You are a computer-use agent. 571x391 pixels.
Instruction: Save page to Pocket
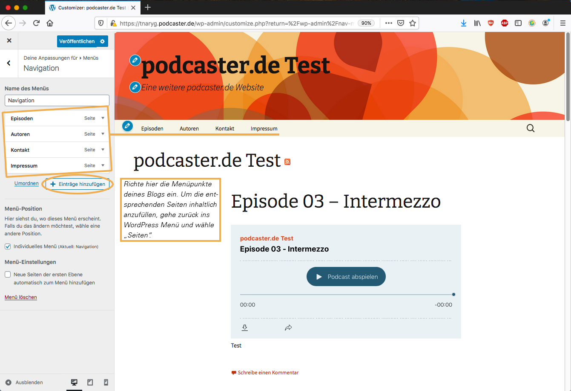[401, 23]
